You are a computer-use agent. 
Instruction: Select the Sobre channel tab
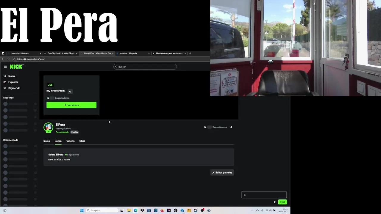coord(58,141)
